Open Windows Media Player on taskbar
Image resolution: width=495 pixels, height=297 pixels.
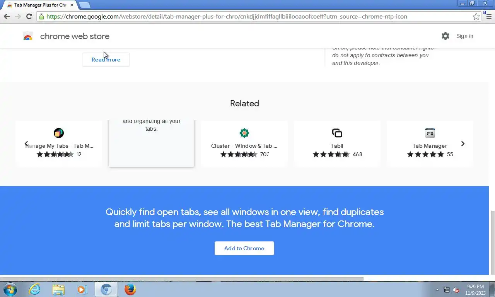coord(82,289)
